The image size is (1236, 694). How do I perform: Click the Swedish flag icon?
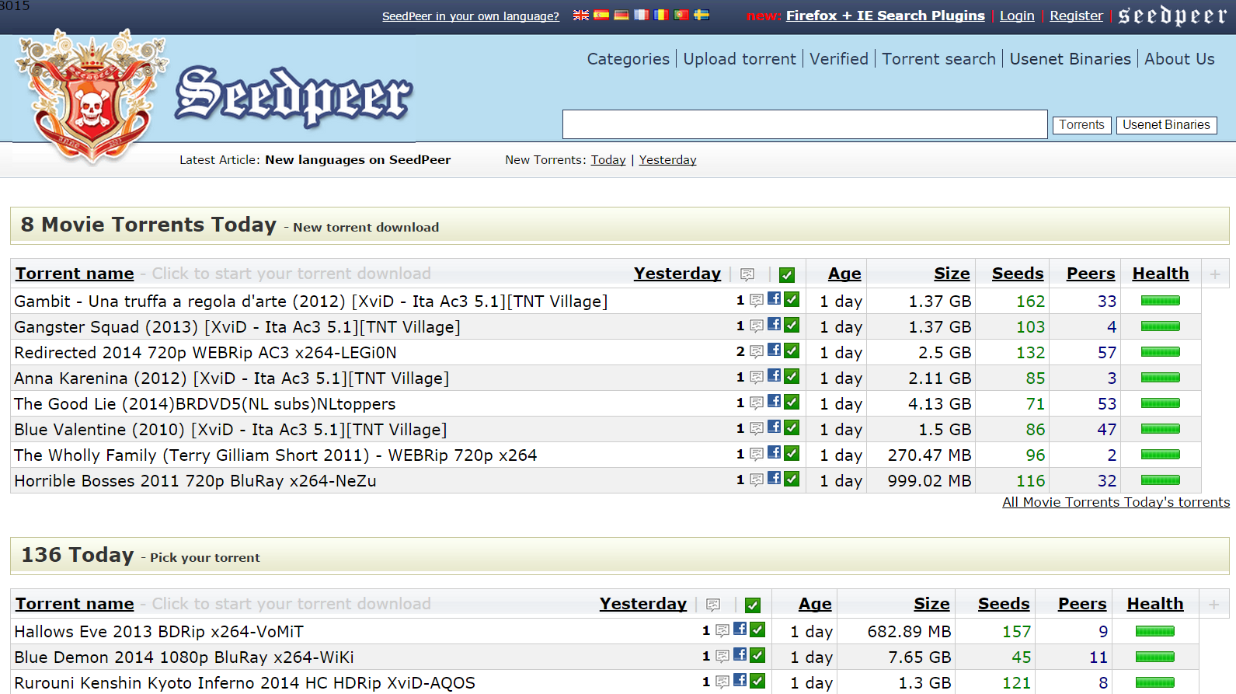tap(702, 15)
